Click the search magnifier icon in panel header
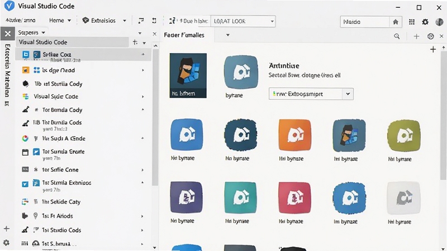 click(397, 36)
